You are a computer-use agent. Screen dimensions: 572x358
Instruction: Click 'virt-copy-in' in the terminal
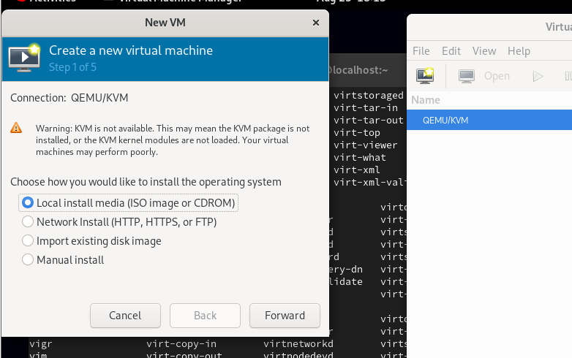coord(181,343)
